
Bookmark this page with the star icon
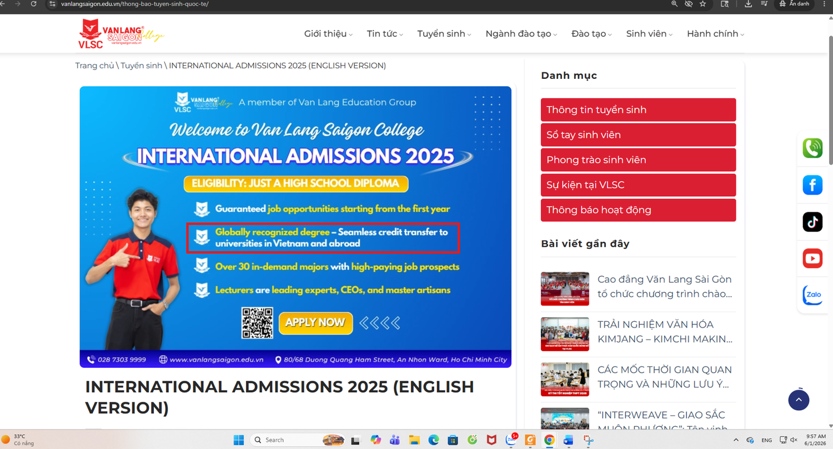702,4
